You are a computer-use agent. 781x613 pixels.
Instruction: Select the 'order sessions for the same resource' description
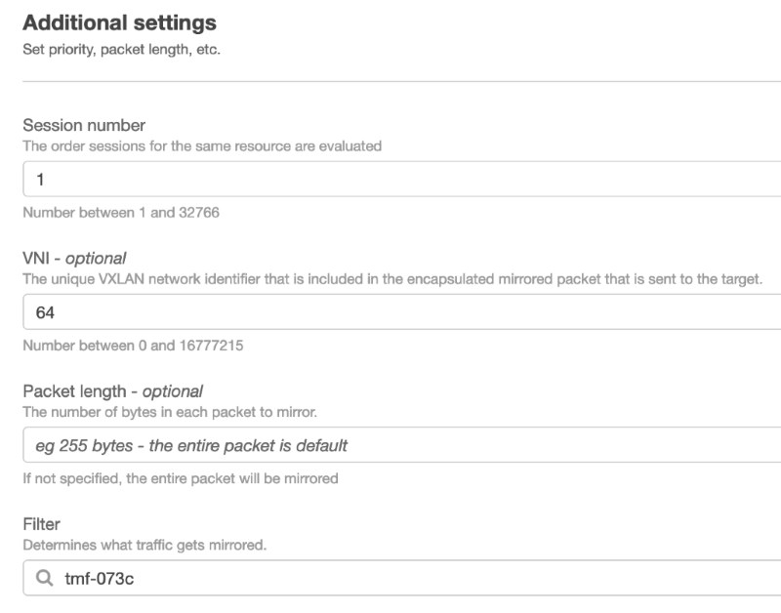[202, 145]
